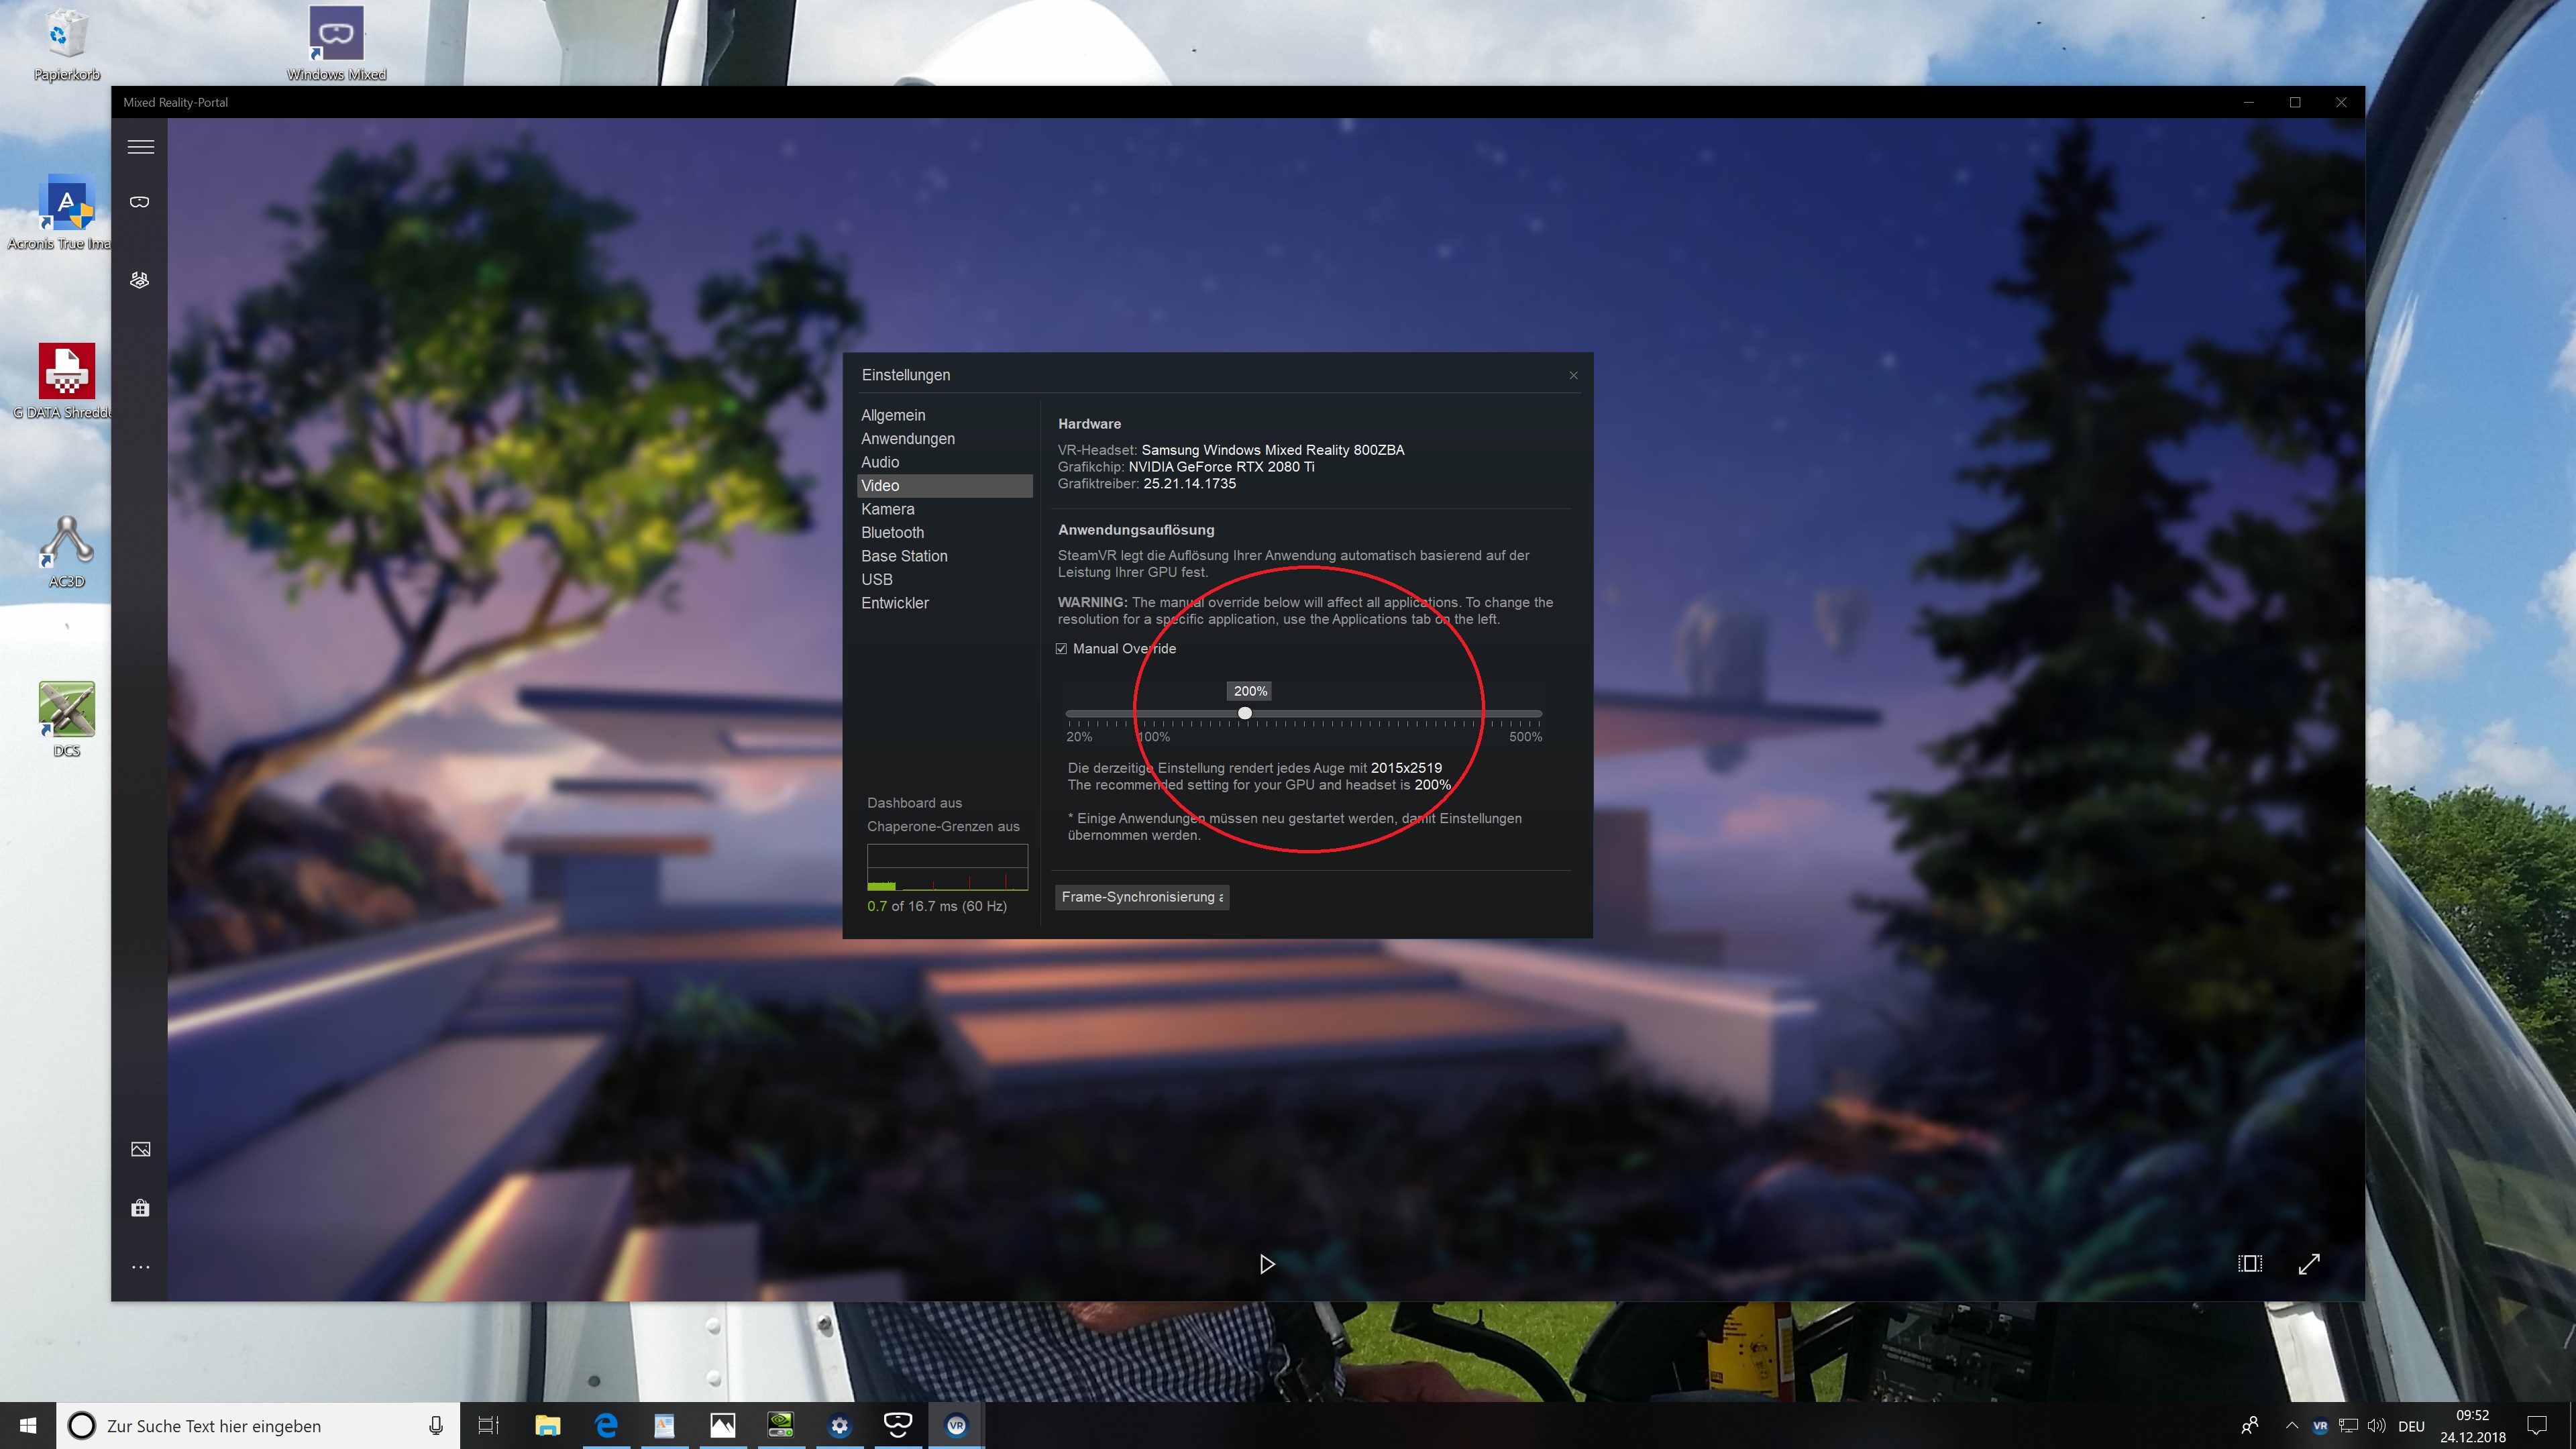Toggle the Dashboard aus option
The image size is (2576, 1449).
pos(914,803)
